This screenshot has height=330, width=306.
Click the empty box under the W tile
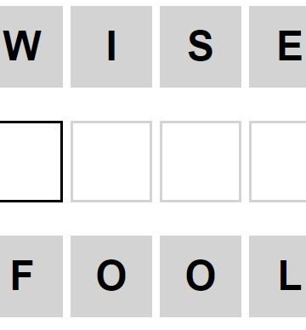tap(31, 162)
